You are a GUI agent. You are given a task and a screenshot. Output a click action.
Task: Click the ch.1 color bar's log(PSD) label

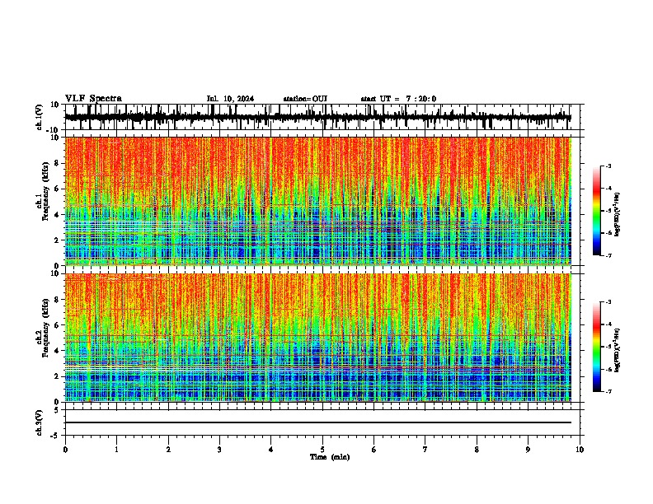618,214
